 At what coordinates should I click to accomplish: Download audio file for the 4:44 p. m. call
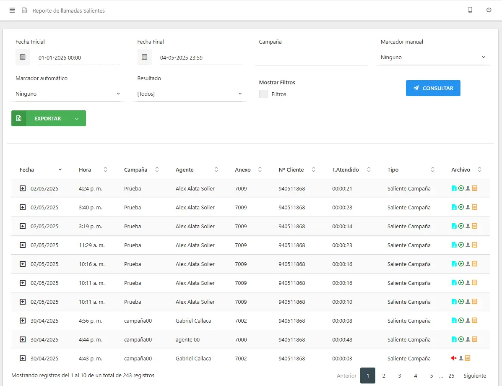coord(454,339)
